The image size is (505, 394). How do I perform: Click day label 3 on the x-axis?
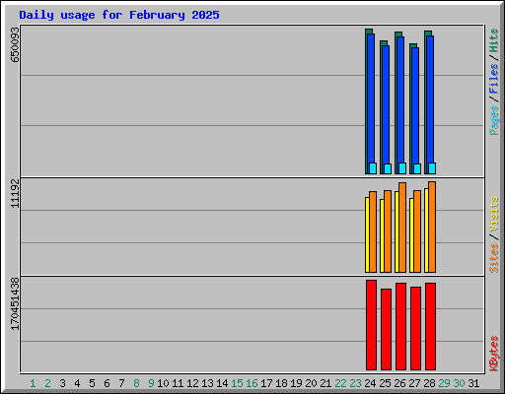coord(62,383)
